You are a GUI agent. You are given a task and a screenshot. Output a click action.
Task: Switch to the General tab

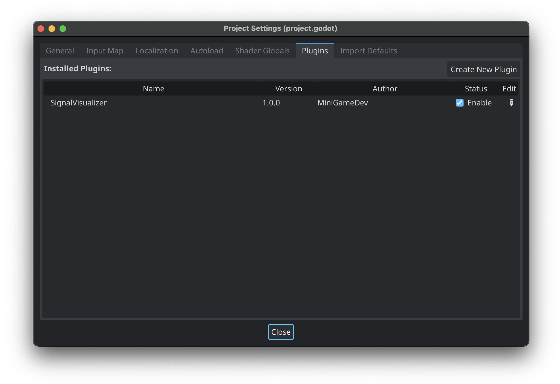[60, 51]
